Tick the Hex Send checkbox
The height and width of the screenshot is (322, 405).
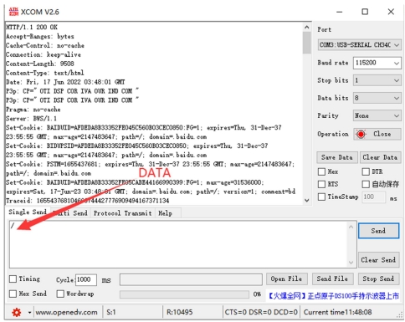point(13,294)
